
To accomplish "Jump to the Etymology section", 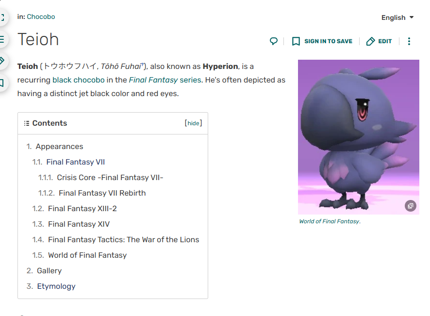I will [56, 286].
